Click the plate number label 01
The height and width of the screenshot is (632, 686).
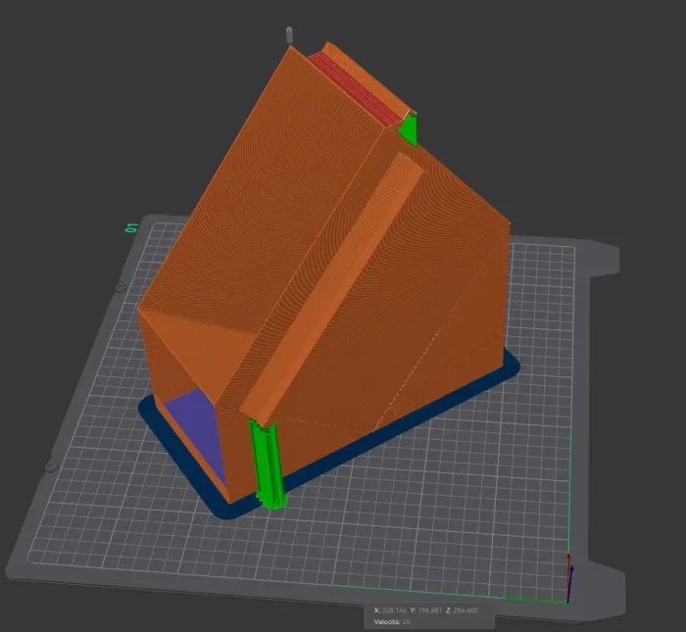[x=130, y=228]
